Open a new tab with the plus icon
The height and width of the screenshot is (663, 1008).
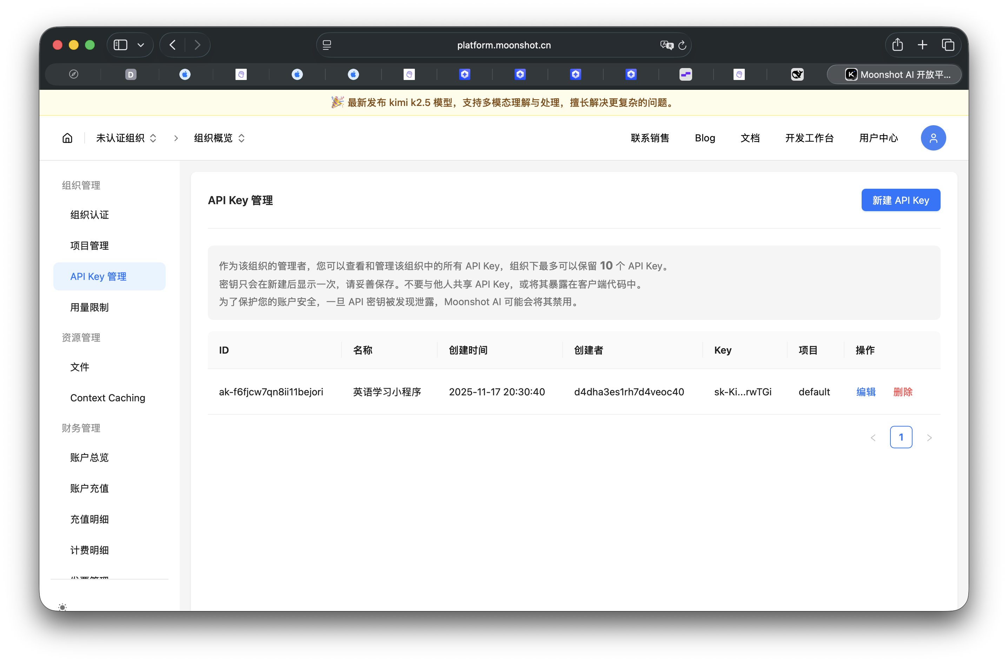(x=922, y=45)
